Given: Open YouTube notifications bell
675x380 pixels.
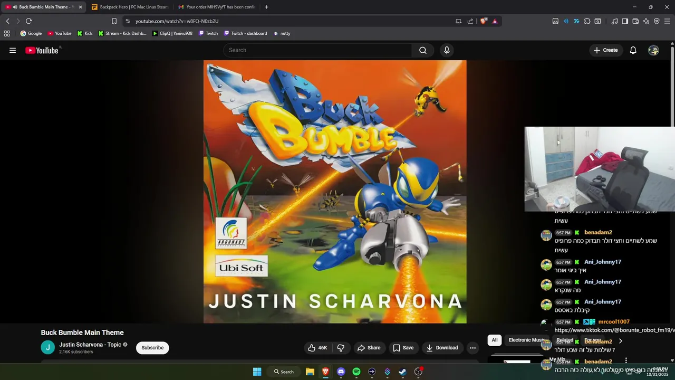Looking at the screenshot, I should click(x=633, y=50).
